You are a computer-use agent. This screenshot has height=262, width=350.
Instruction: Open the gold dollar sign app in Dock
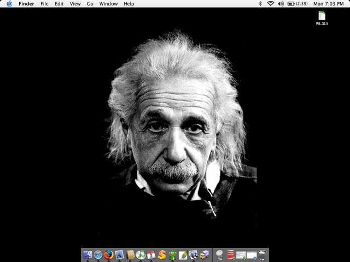coord(162,255)
